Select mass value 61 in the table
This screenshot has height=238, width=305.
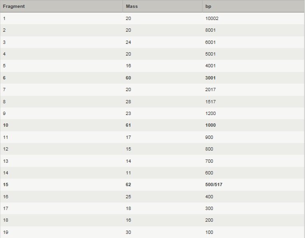click(x=128, y=125)
